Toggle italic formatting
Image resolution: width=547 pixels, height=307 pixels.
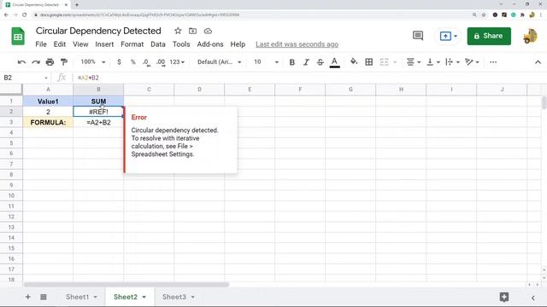(306, 62)
